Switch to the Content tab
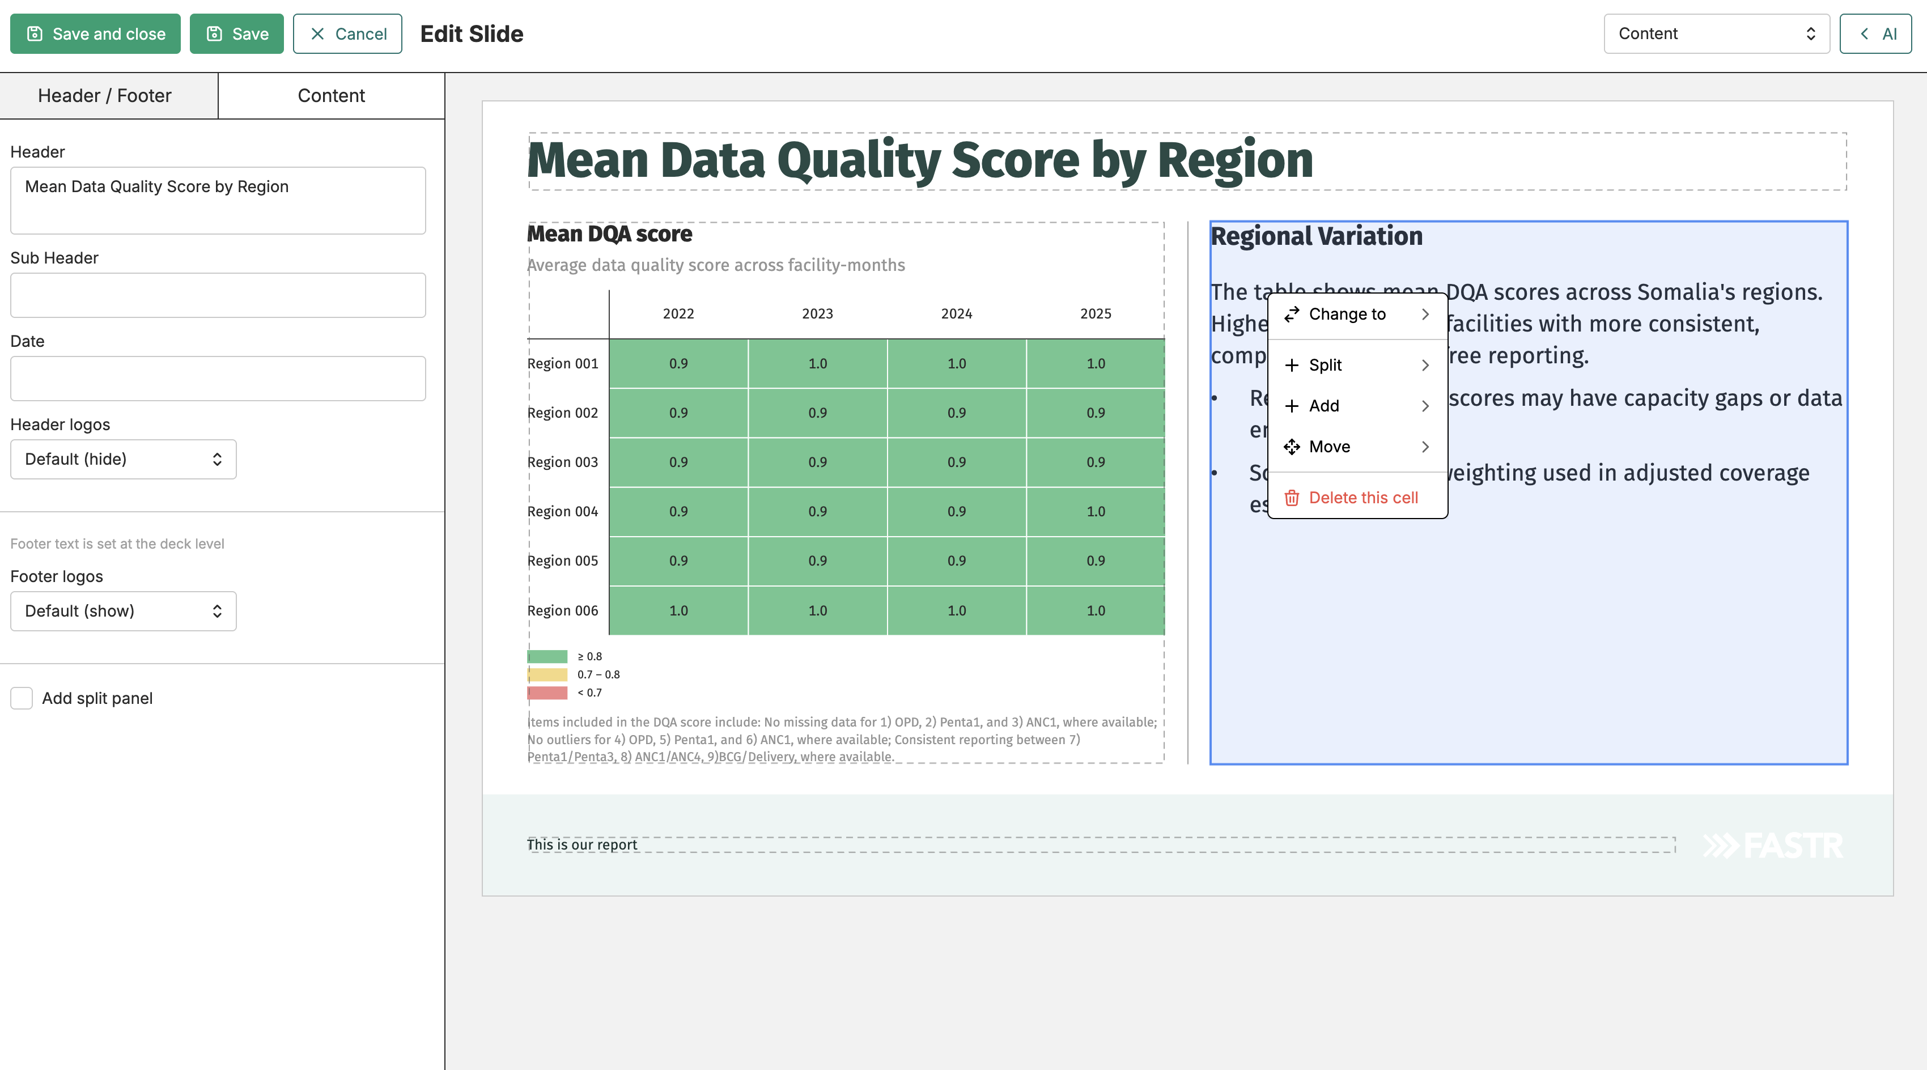The width and height of the screenshot is (1927, 1070). coord(332,96)
